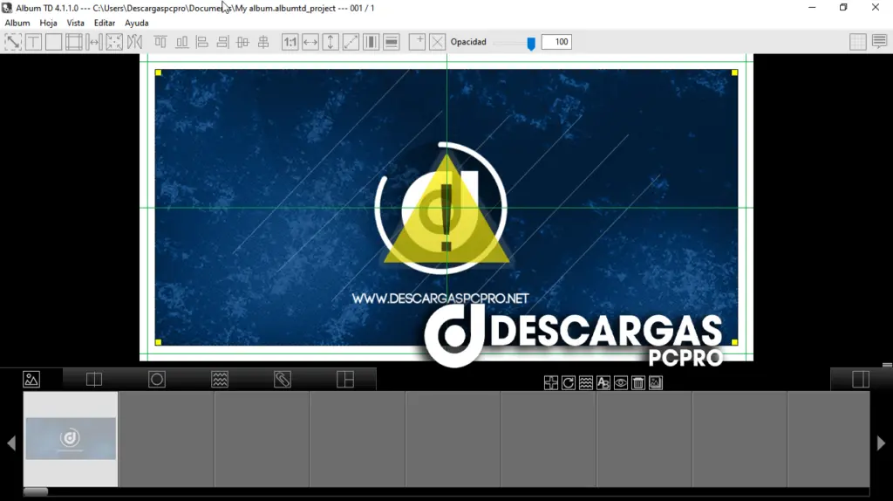
Task: Click the align horizontal centers icon
Action: (263, 42)
